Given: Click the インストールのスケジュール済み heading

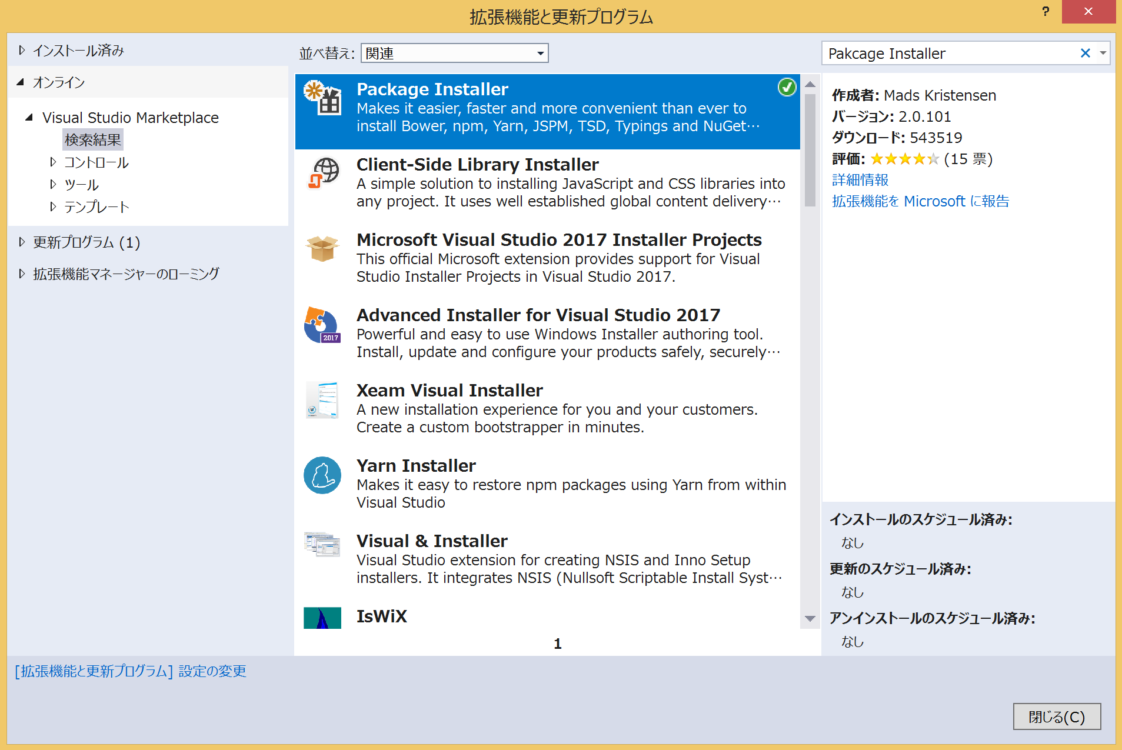Looking at the screenshot, I should click(x=921, y=519).
